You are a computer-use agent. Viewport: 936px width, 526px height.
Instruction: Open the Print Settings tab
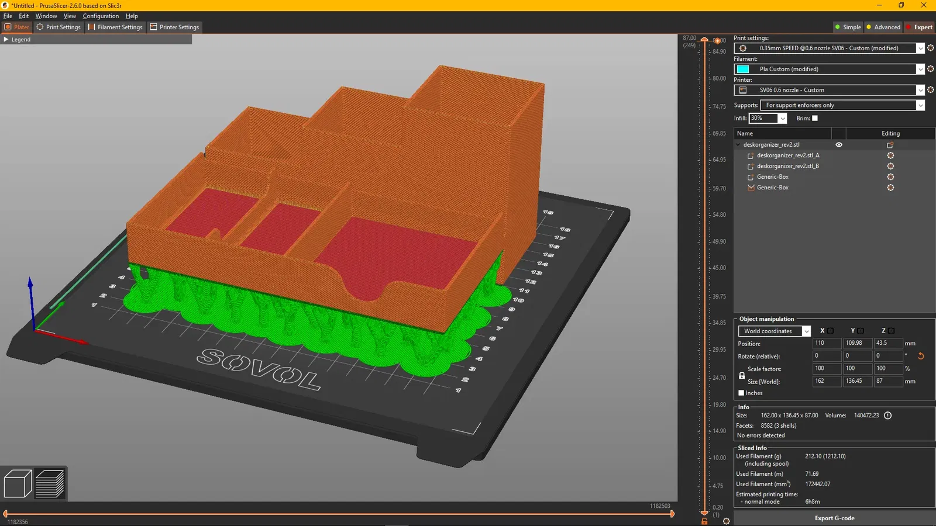coord(58,27)
